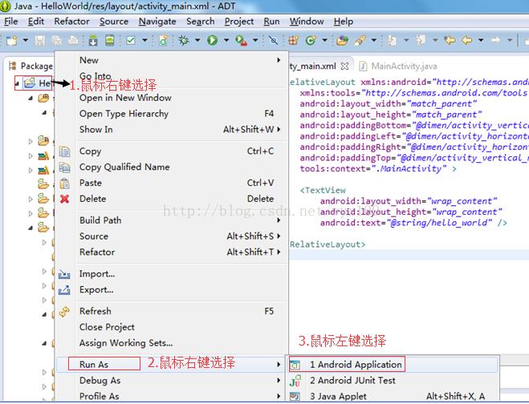
Task: Choose New from the context menu
Action: 172,60
